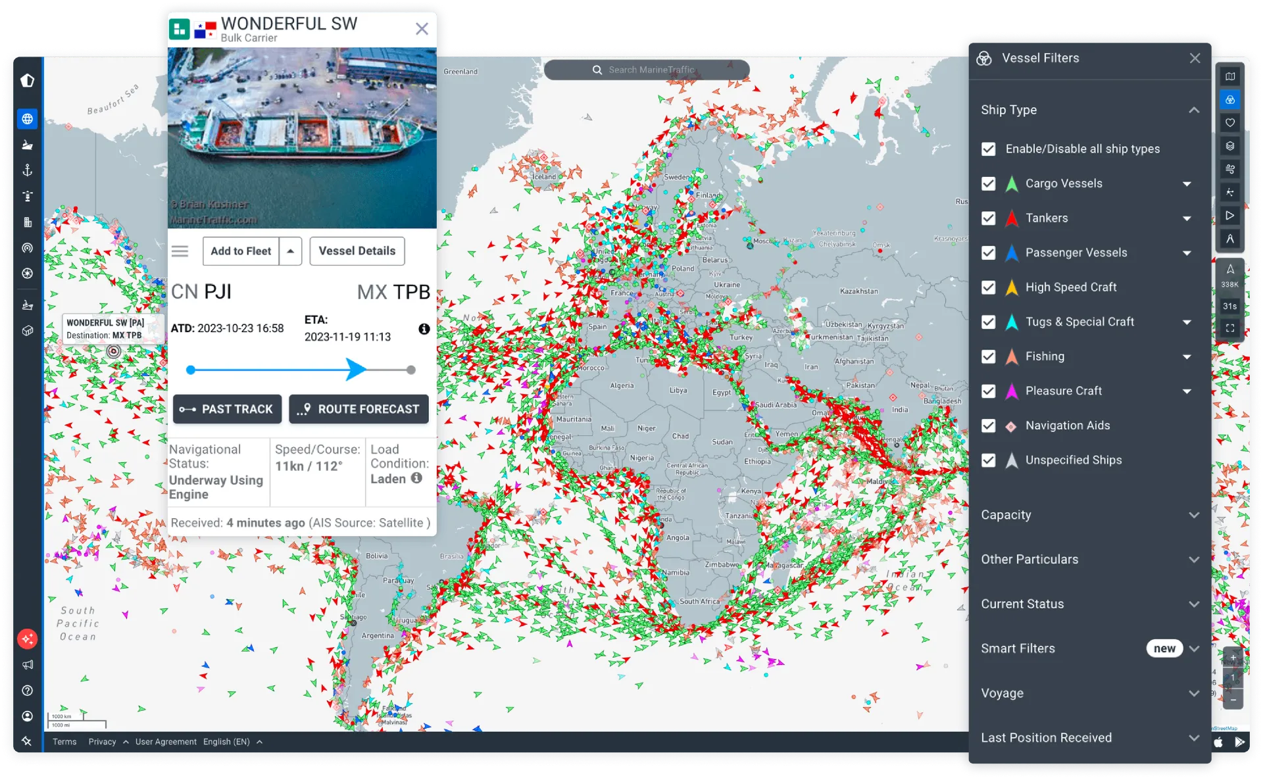
Task: Open the help question mark icon in sidebar
Action: pyautogui.click(x=27, y=690)
